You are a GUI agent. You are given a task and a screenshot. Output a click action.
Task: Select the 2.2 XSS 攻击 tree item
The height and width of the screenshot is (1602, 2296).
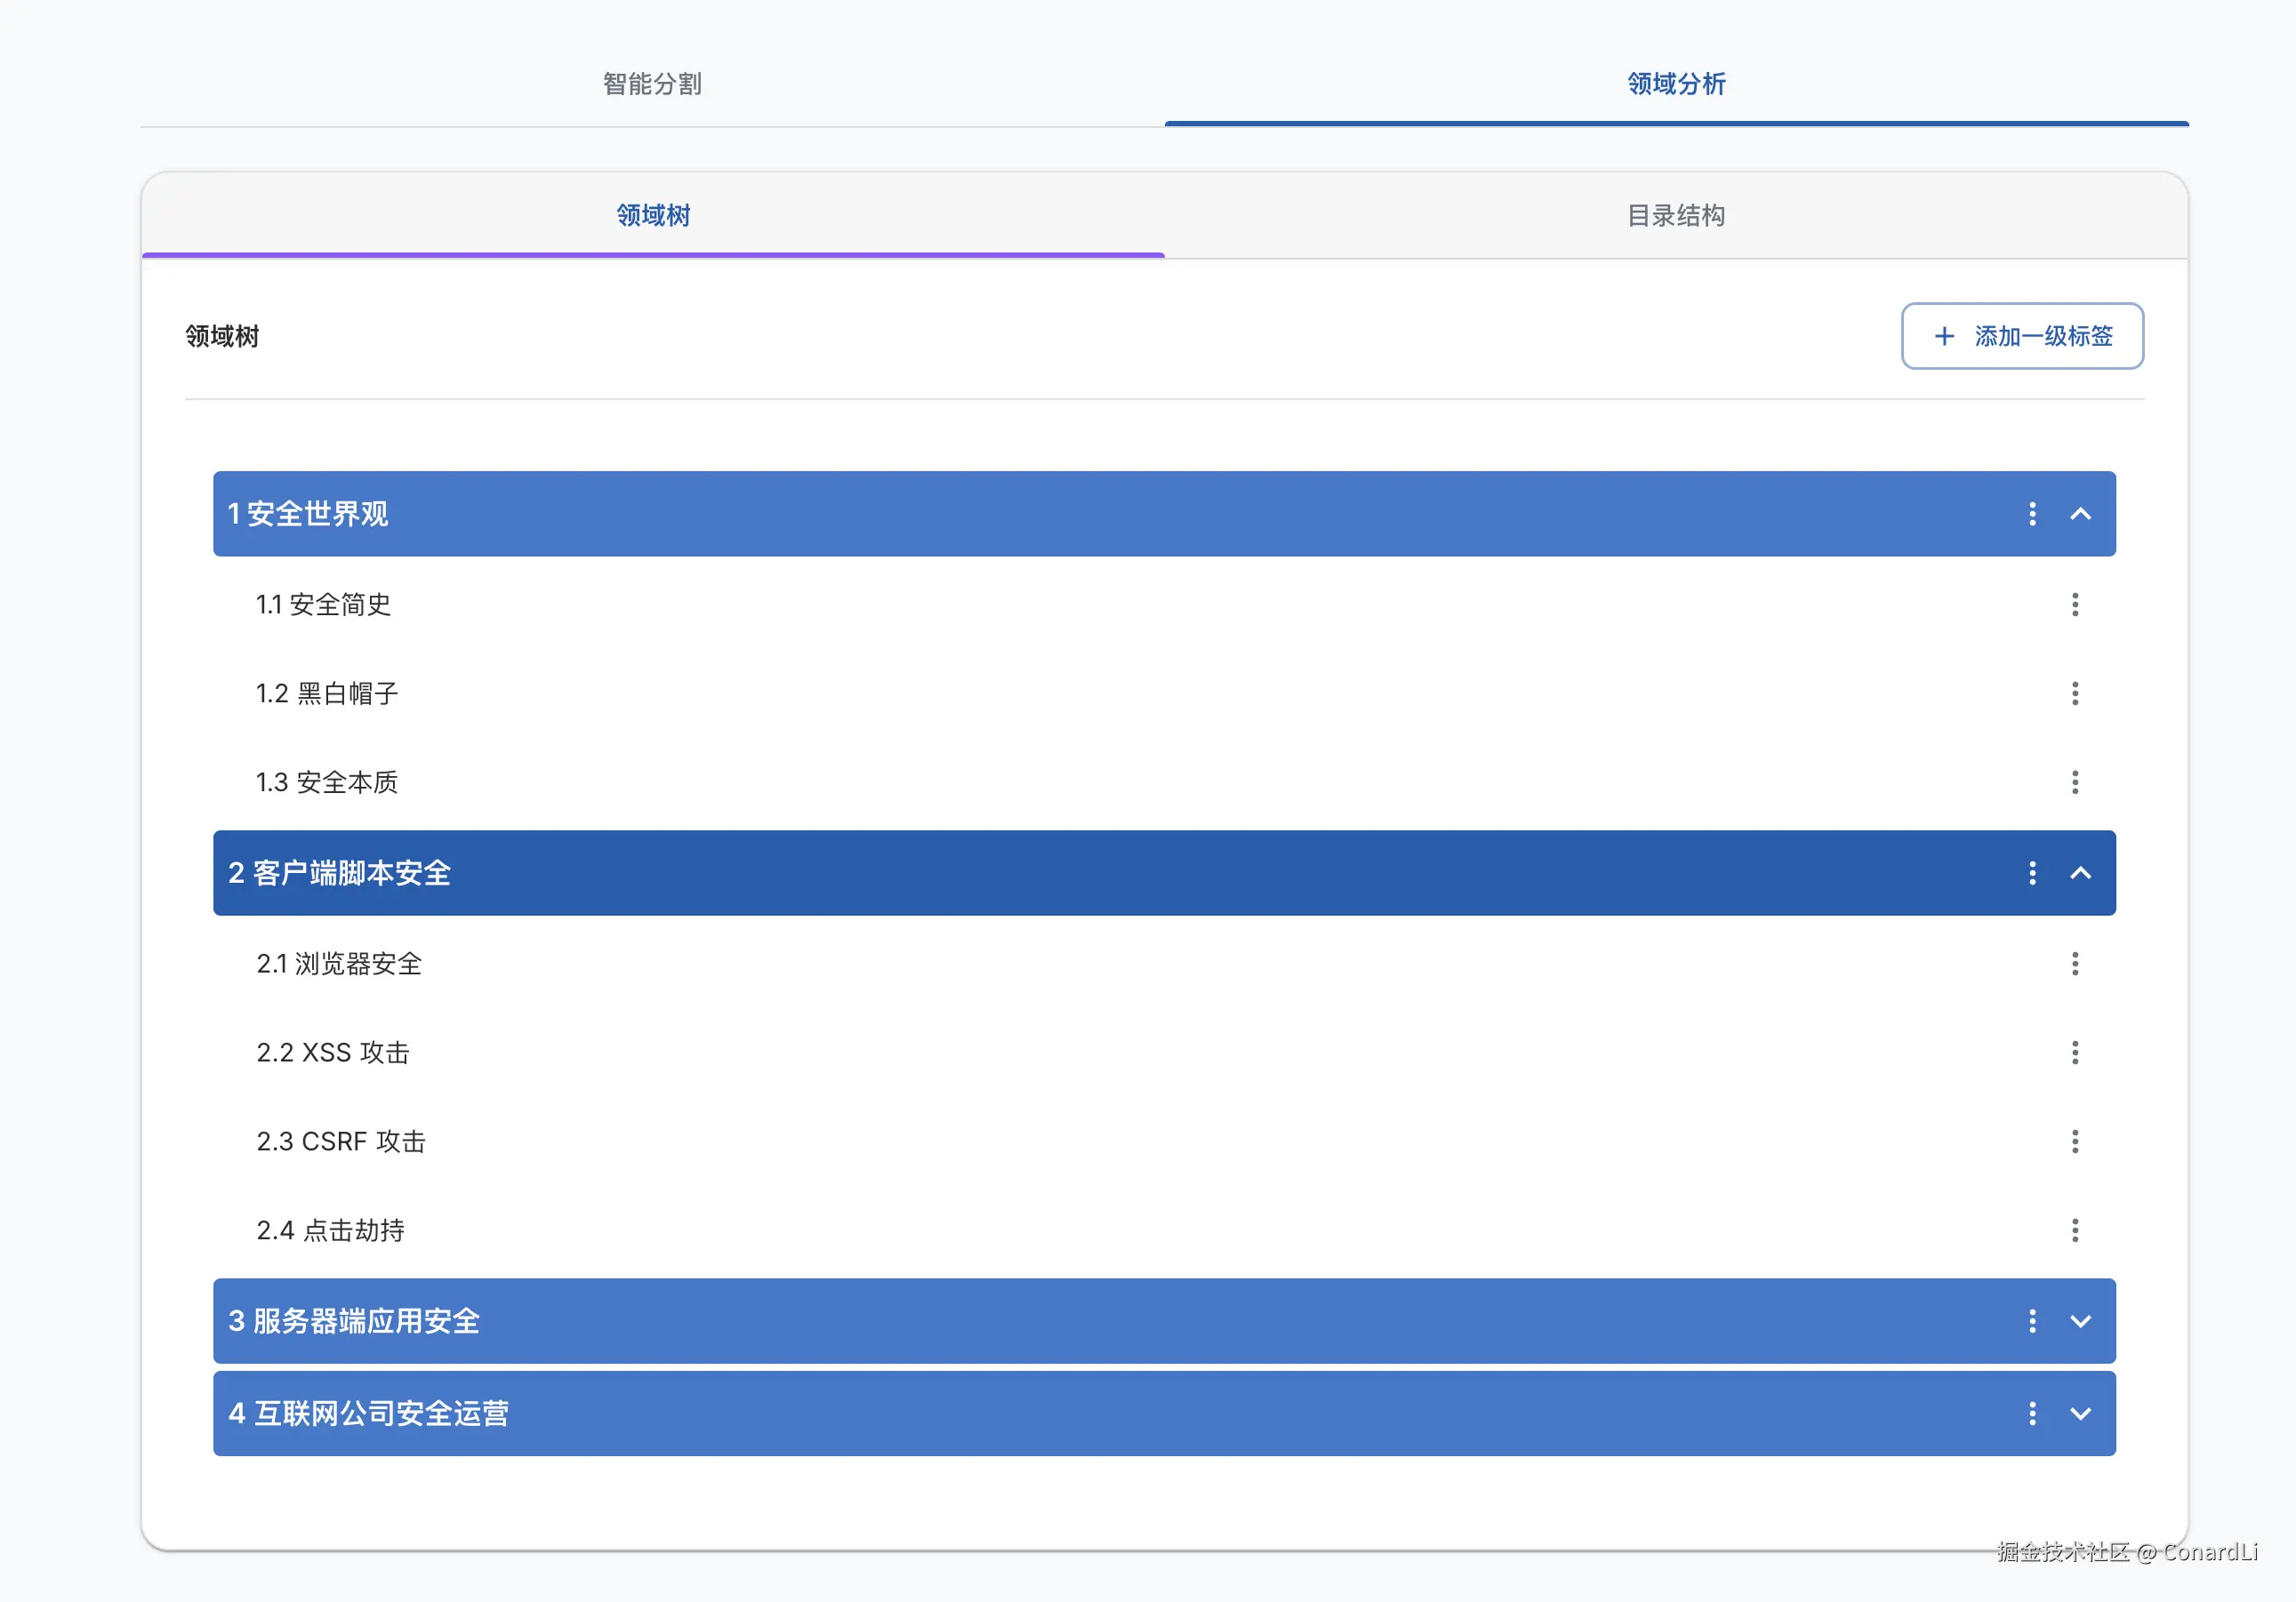(333, 1052)
